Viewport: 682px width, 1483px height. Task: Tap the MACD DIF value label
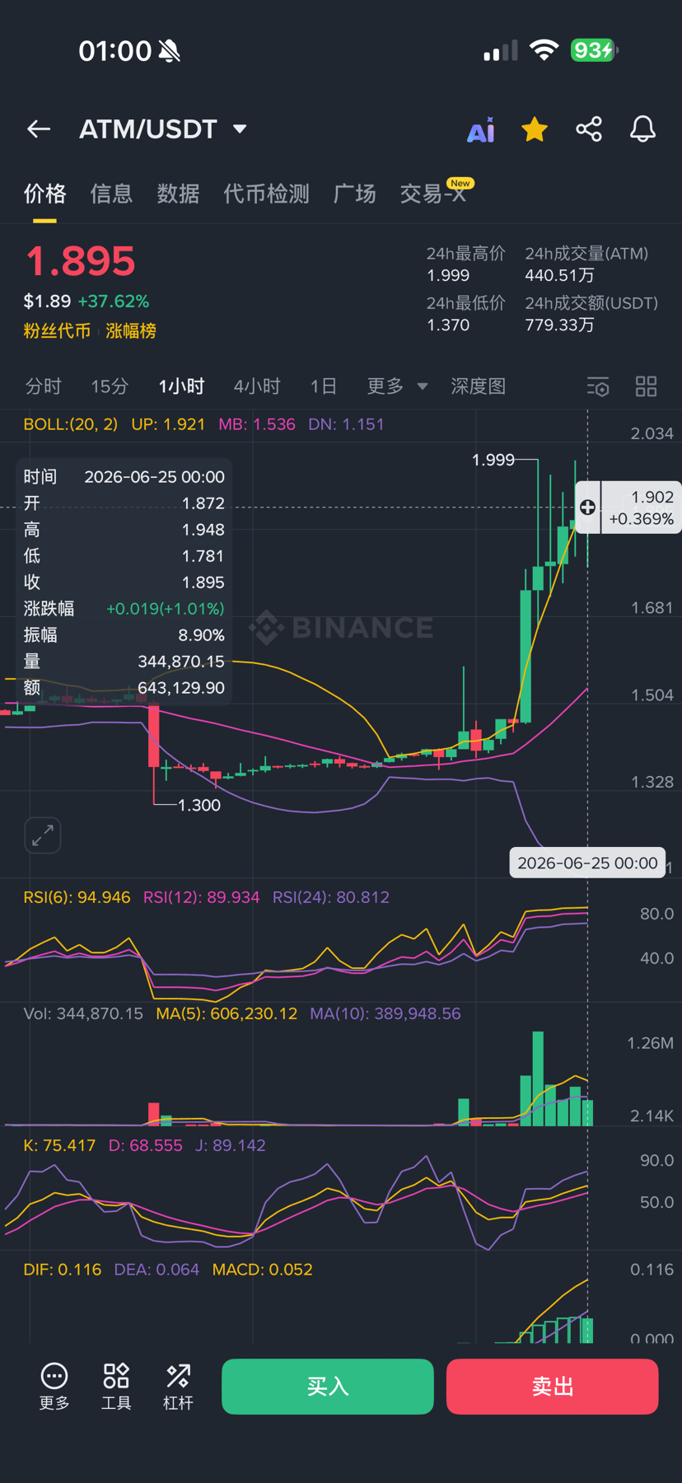[63, 1270]
